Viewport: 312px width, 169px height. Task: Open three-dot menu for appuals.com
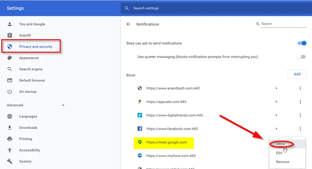(x=300, y=102)
